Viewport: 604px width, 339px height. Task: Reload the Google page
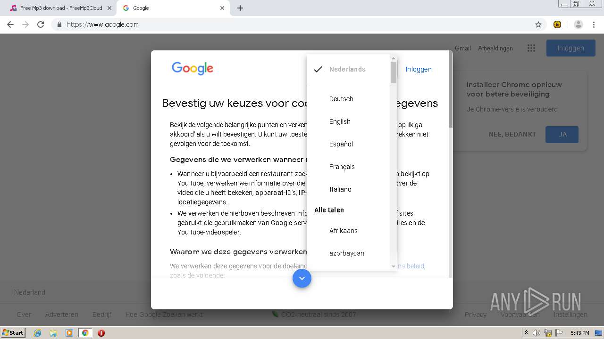tap(41, 24)
